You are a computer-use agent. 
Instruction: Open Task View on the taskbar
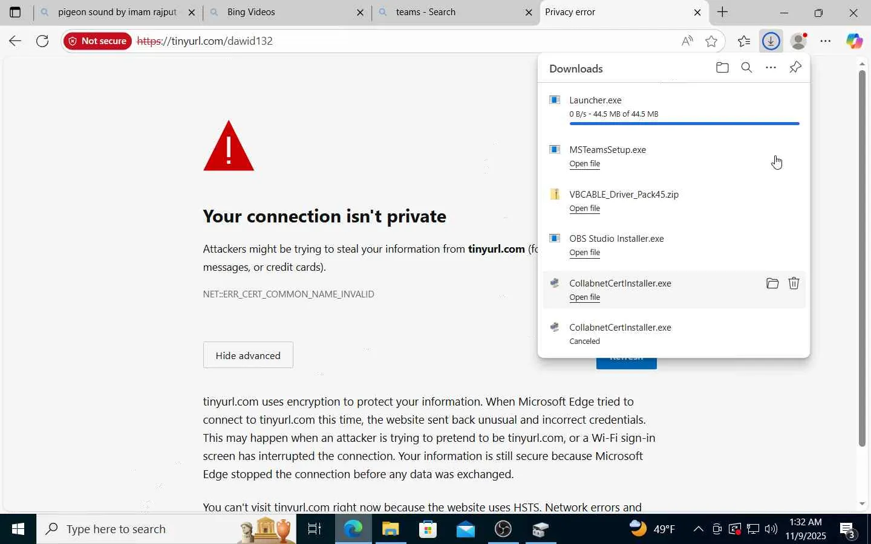tap(315, 529)
